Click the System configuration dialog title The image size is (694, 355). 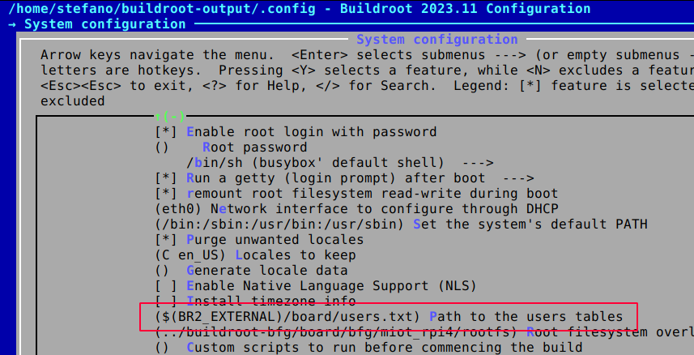[436, 40]
